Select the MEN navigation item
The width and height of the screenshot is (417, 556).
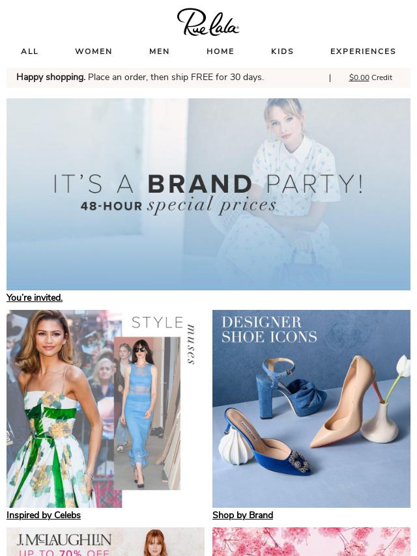160,51
